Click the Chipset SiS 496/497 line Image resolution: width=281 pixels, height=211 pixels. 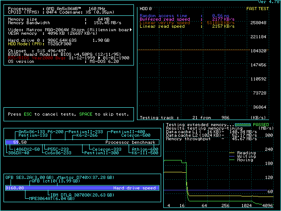click(x=37, y=51)
